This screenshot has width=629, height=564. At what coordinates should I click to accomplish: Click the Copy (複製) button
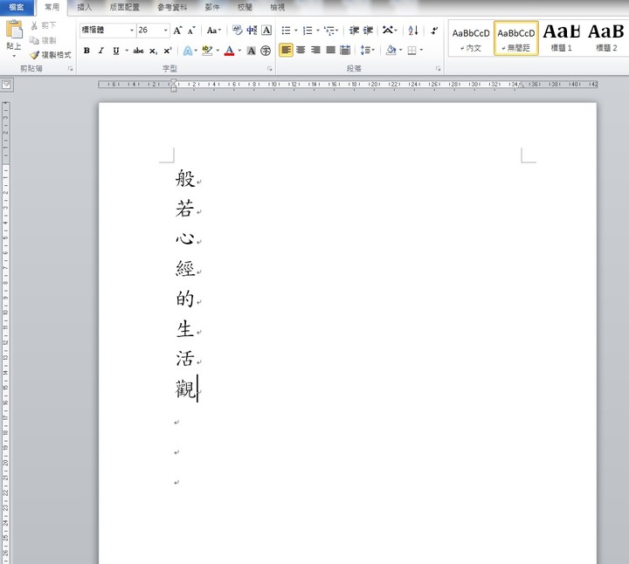pyautogui.click(x=44, y=40)
